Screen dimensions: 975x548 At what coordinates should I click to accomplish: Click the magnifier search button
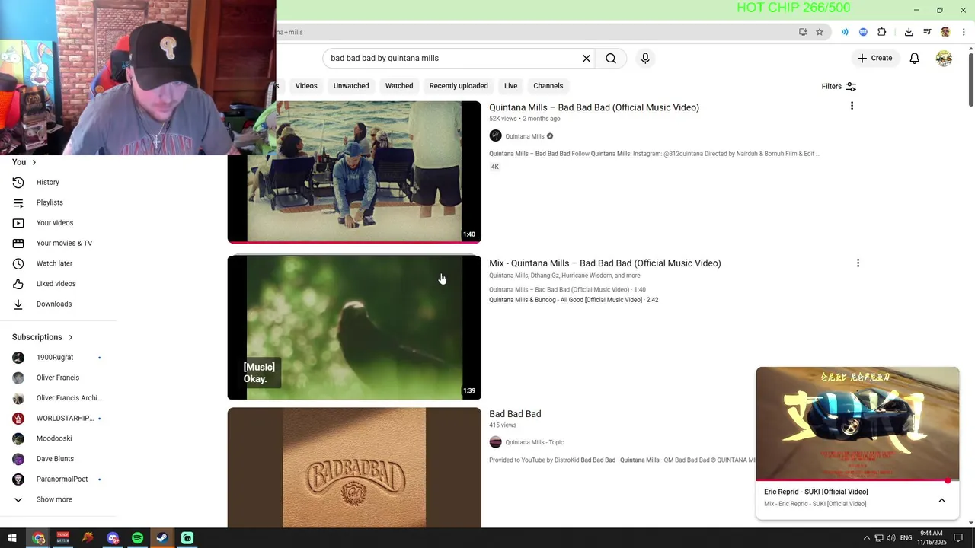pos(611,59)
